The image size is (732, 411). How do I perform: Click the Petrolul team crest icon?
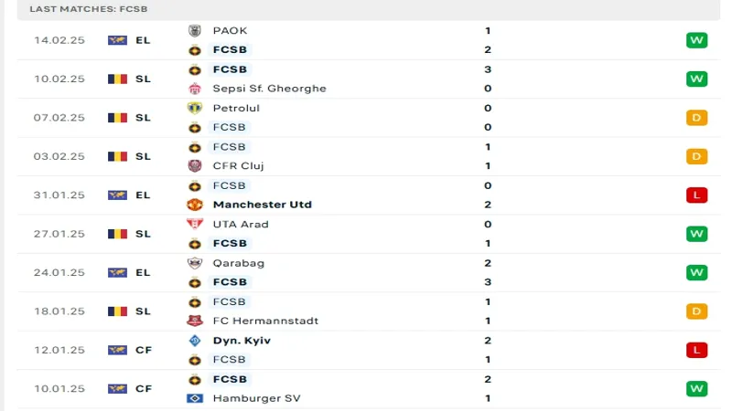coord(194,108)
